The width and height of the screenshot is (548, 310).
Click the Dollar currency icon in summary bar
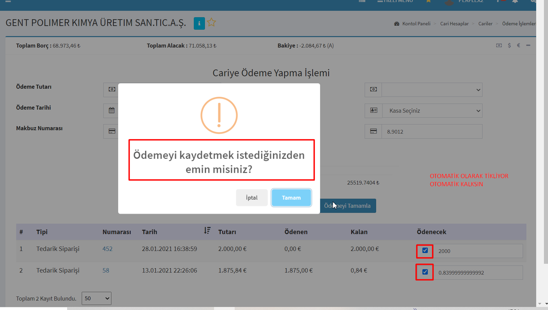(509, 45)
